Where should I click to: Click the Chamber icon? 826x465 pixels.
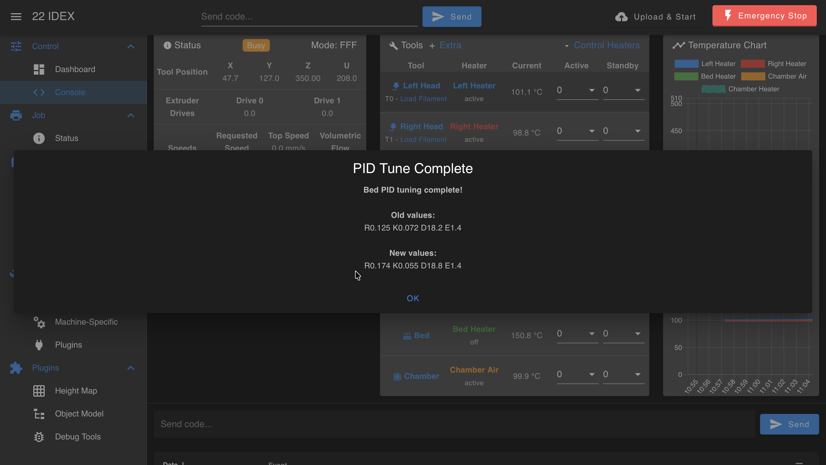[397, 376]
